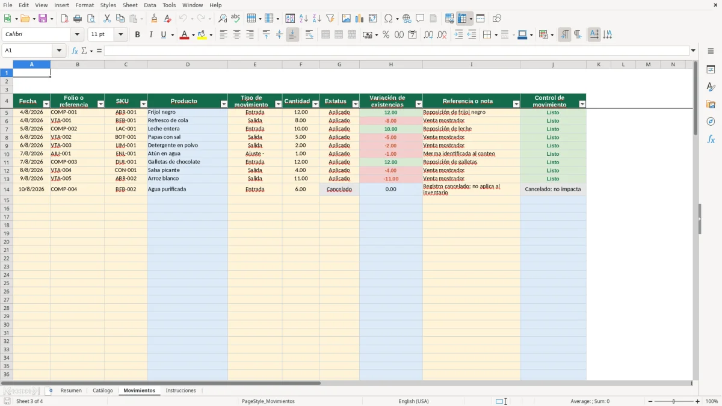Open the Font Name dropdown arrow

click(x=77, y=35)
